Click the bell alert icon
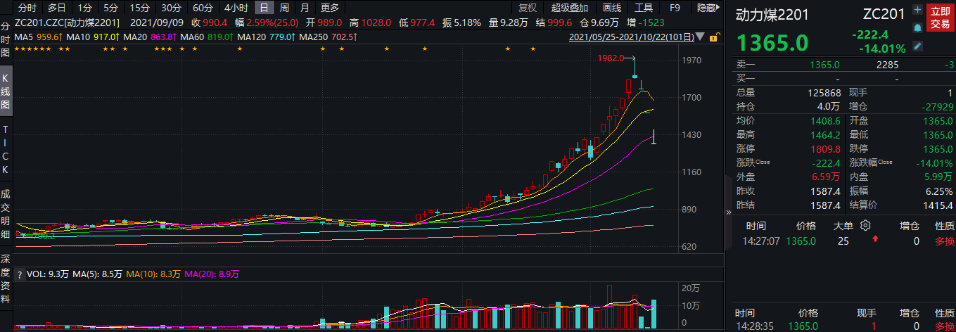Screen dimensions: 956x332 [917, 27]
